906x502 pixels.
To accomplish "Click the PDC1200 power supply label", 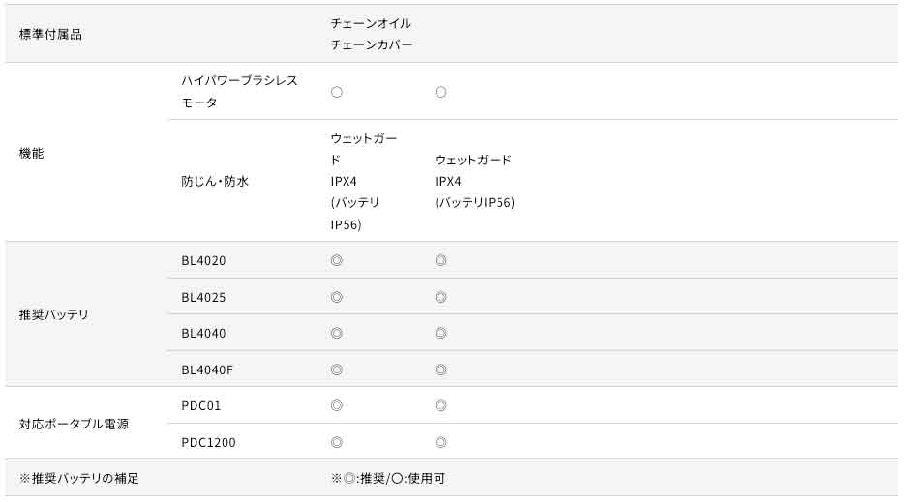I will click(208, 442).
